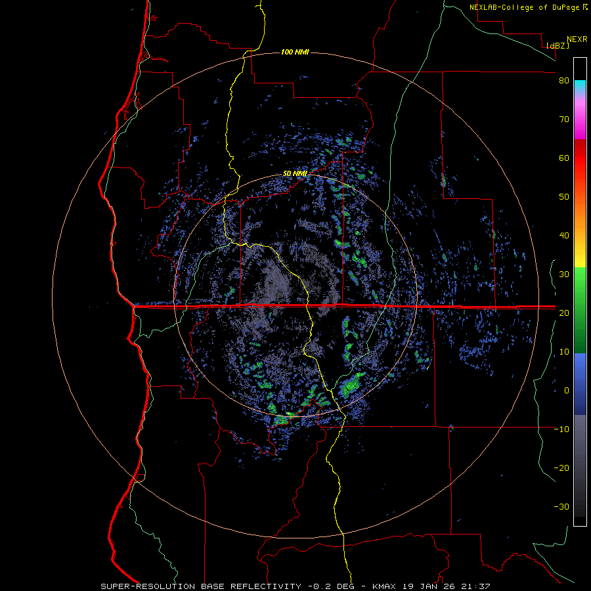Click the 20 value on the dBZ scale

click(564, 313)
